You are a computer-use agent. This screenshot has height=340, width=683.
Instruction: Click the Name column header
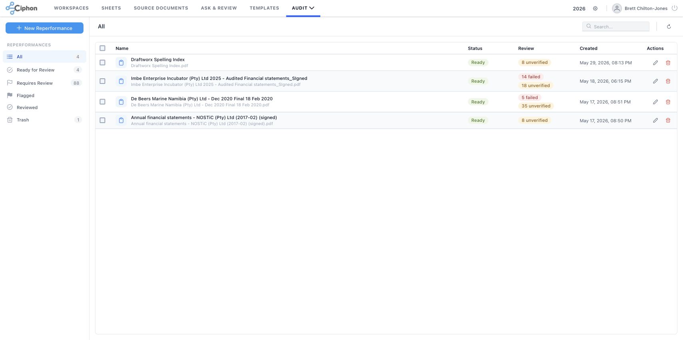122,48
